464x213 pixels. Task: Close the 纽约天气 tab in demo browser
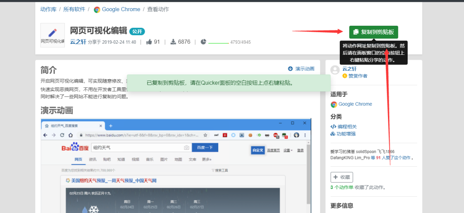[101, 126]
